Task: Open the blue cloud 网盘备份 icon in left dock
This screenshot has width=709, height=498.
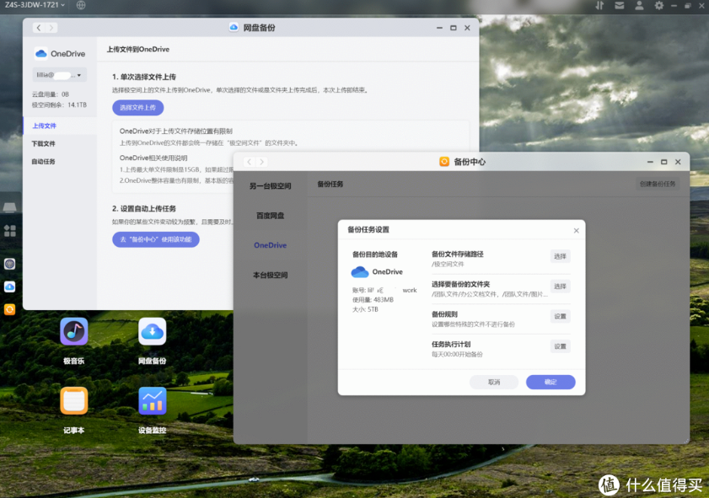Action: pos(9,286)
